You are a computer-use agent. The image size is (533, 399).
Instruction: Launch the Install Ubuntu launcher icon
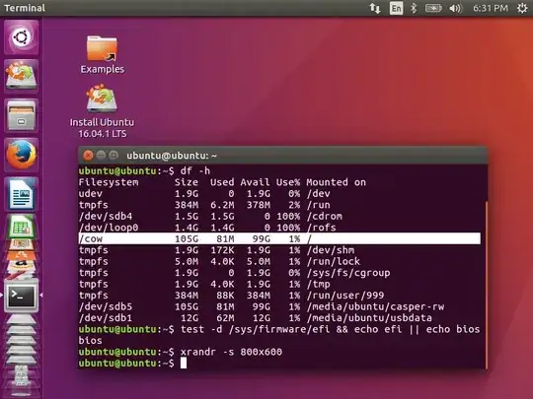21,76
